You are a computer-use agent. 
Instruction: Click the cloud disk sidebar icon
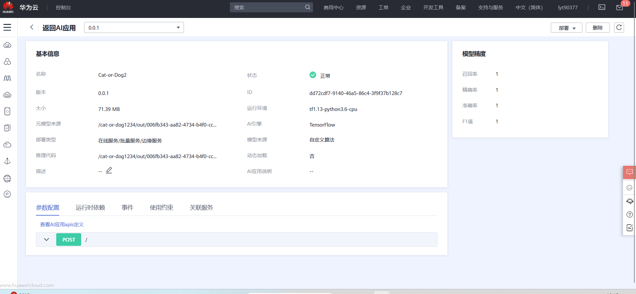click(7, 95)
